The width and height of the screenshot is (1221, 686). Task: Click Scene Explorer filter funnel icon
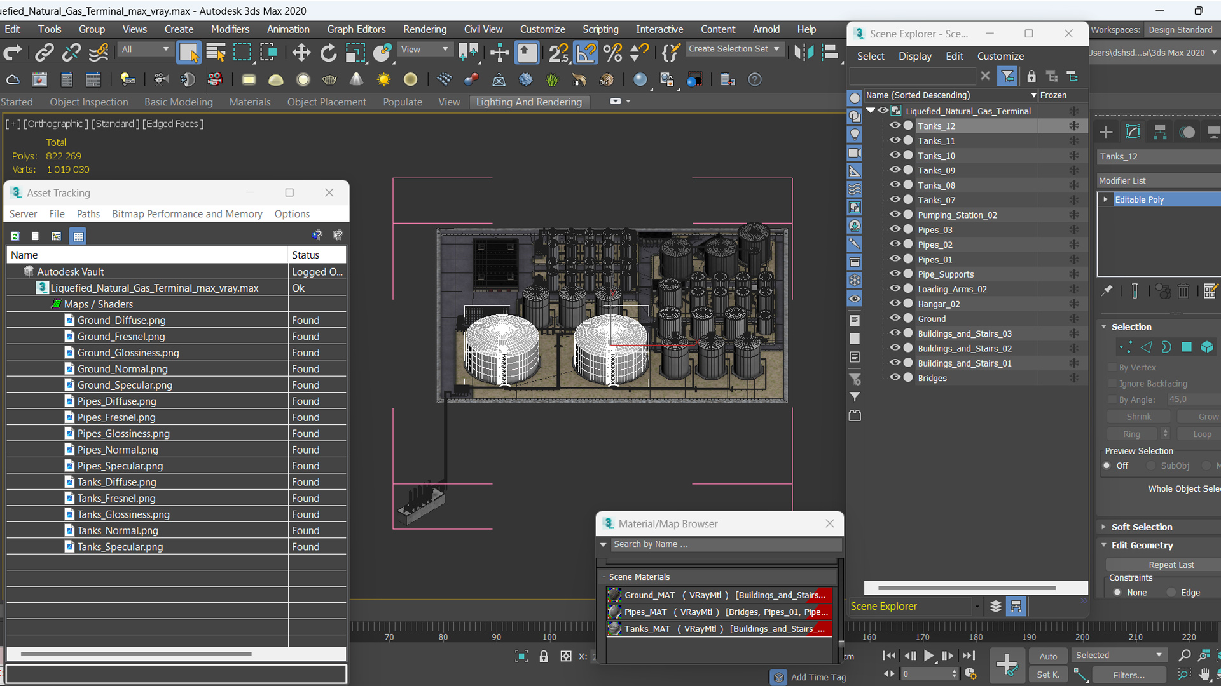(x=1007, y=76)
